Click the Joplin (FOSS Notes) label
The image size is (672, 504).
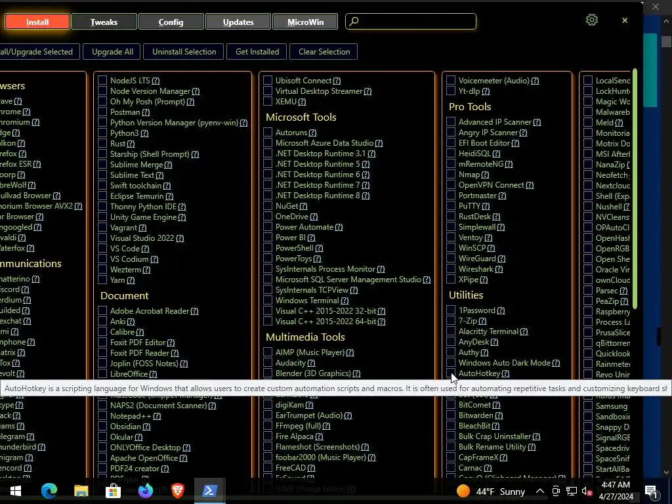[144, 364]
